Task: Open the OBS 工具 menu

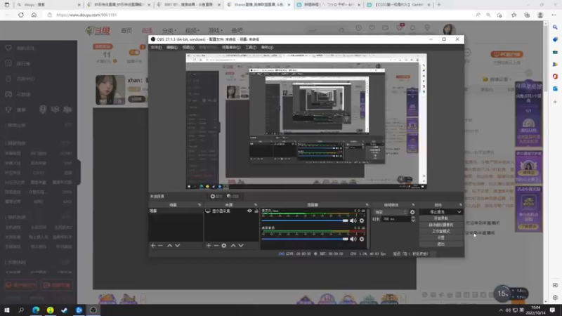Action: (251, 47)
